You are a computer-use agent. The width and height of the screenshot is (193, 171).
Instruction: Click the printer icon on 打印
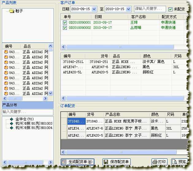tap(155, 162)
